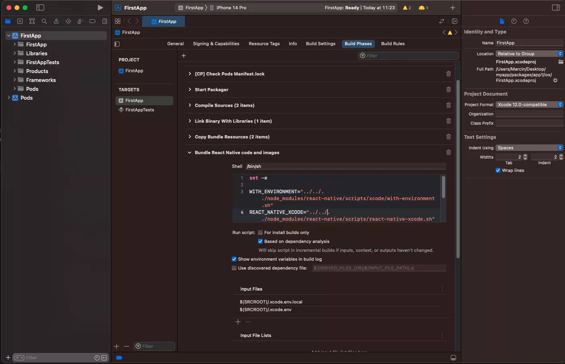Reveal full path in Finder arrow icon

555,80
